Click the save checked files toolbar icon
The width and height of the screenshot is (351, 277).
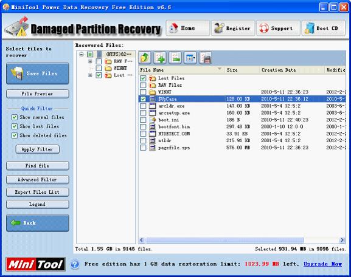coord(205,58)
